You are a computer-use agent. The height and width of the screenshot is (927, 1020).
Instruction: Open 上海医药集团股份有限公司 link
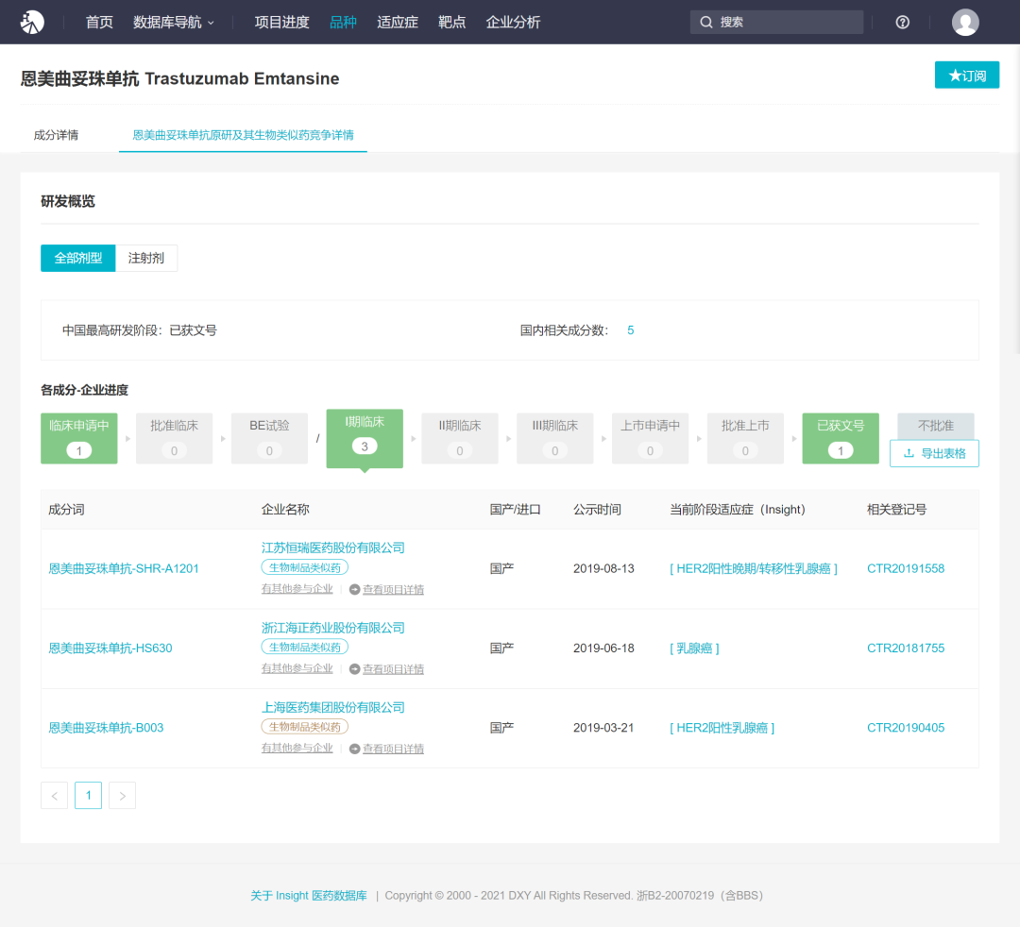(333, 707)
